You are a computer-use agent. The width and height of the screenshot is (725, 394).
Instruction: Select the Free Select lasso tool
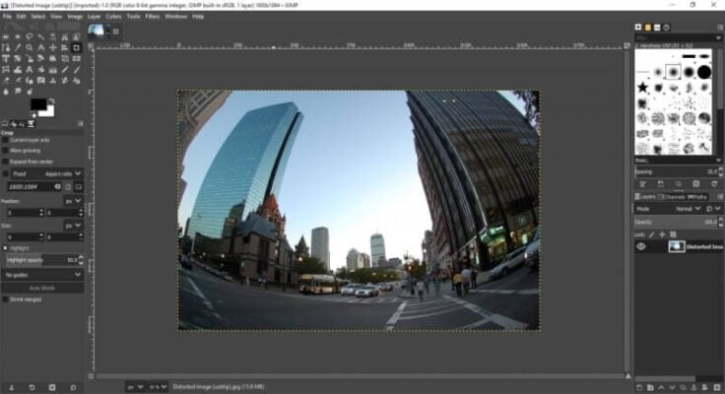click(30, 36)
